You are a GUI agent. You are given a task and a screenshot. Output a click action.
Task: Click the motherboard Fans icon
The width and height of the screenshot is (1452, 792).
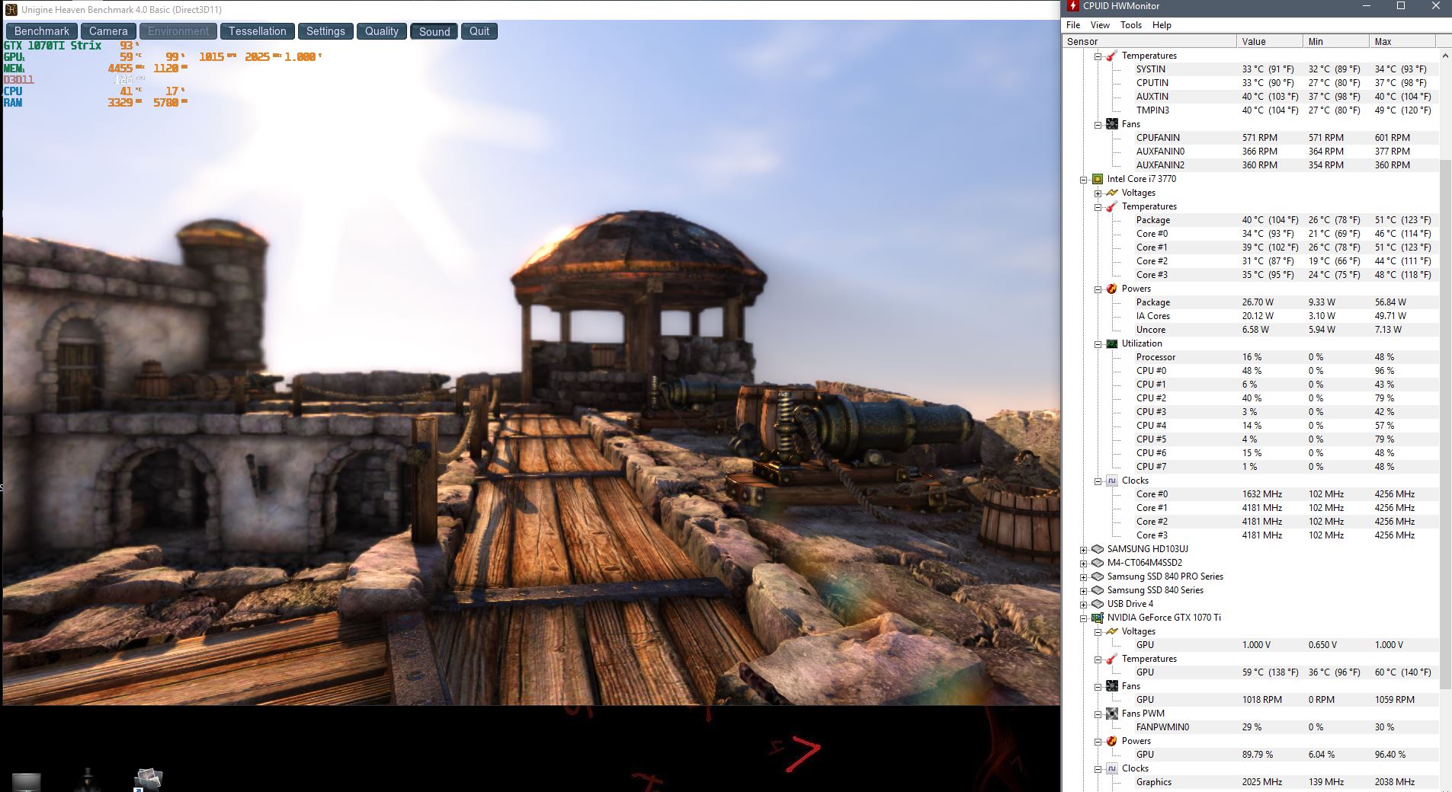point(1112,124)
